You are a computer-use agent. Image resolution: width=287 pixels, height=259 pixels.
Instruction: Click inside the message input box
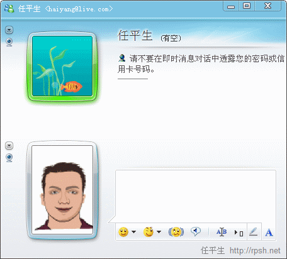(x=196, y=196)
